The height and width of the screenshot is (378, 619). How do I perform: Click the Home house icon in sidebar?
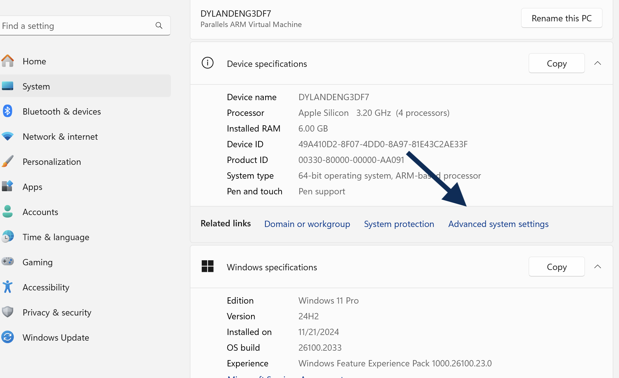[8, 61]
